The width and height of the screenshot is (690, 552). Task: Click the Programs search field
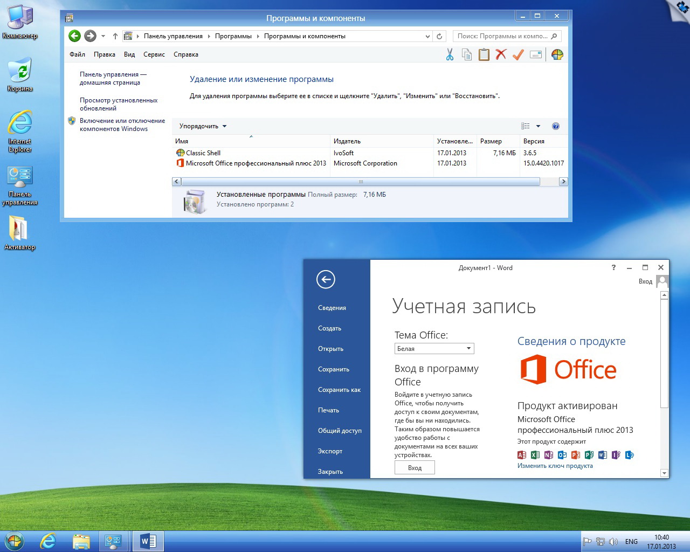click(507, 36)
